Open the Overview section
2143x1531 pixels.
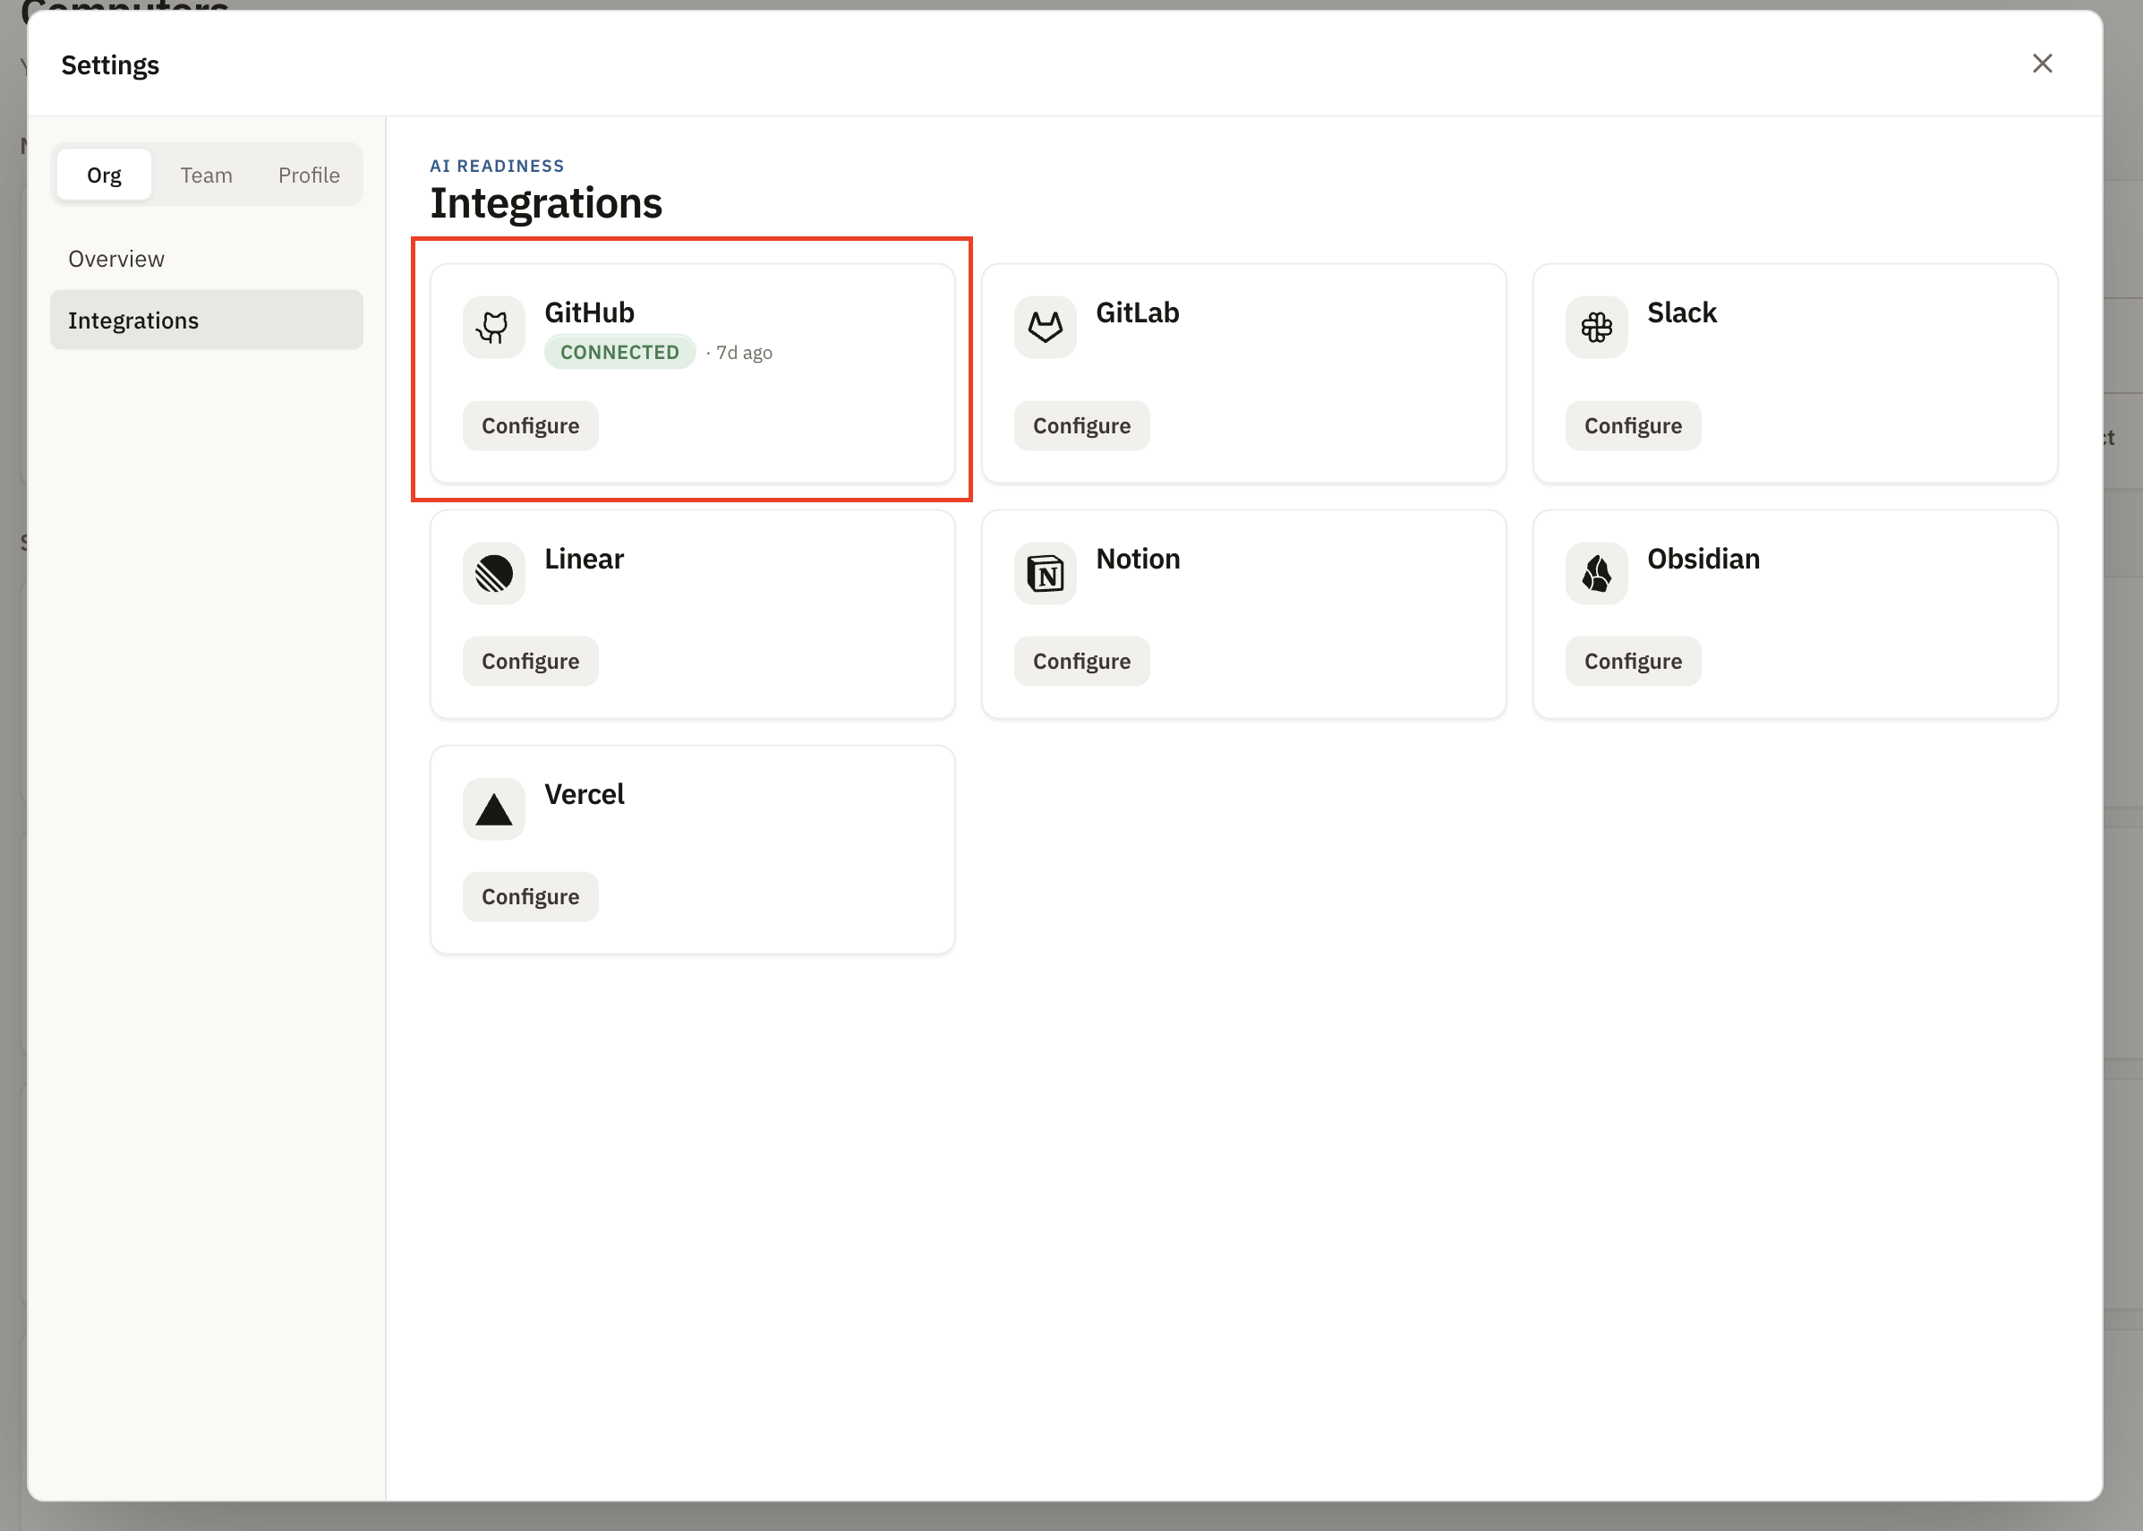207,259
